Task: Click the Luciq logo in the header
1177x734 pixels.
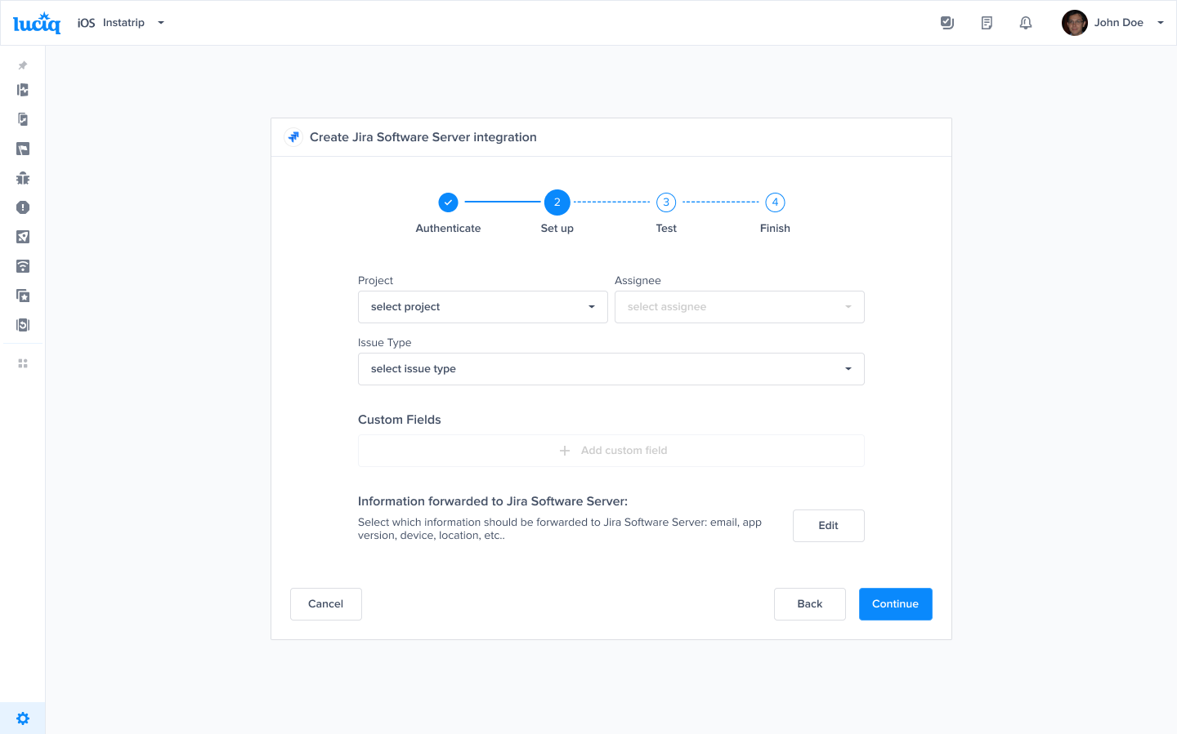Action: (x=36, y=22)
